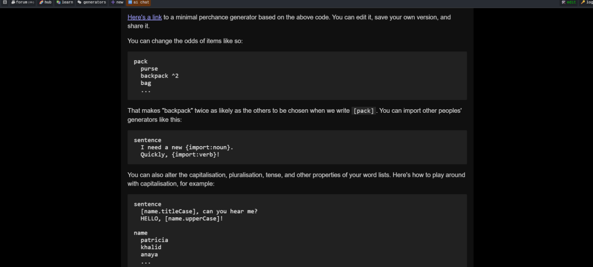Click the key login icon

coord(583,2)
